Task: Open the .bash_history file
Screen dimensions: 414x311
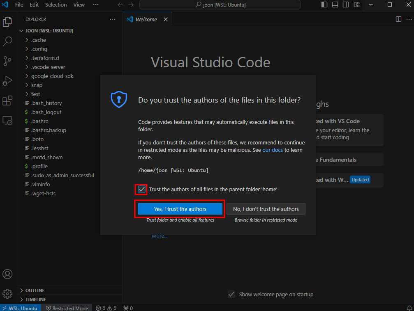Action: pos(70,103)
